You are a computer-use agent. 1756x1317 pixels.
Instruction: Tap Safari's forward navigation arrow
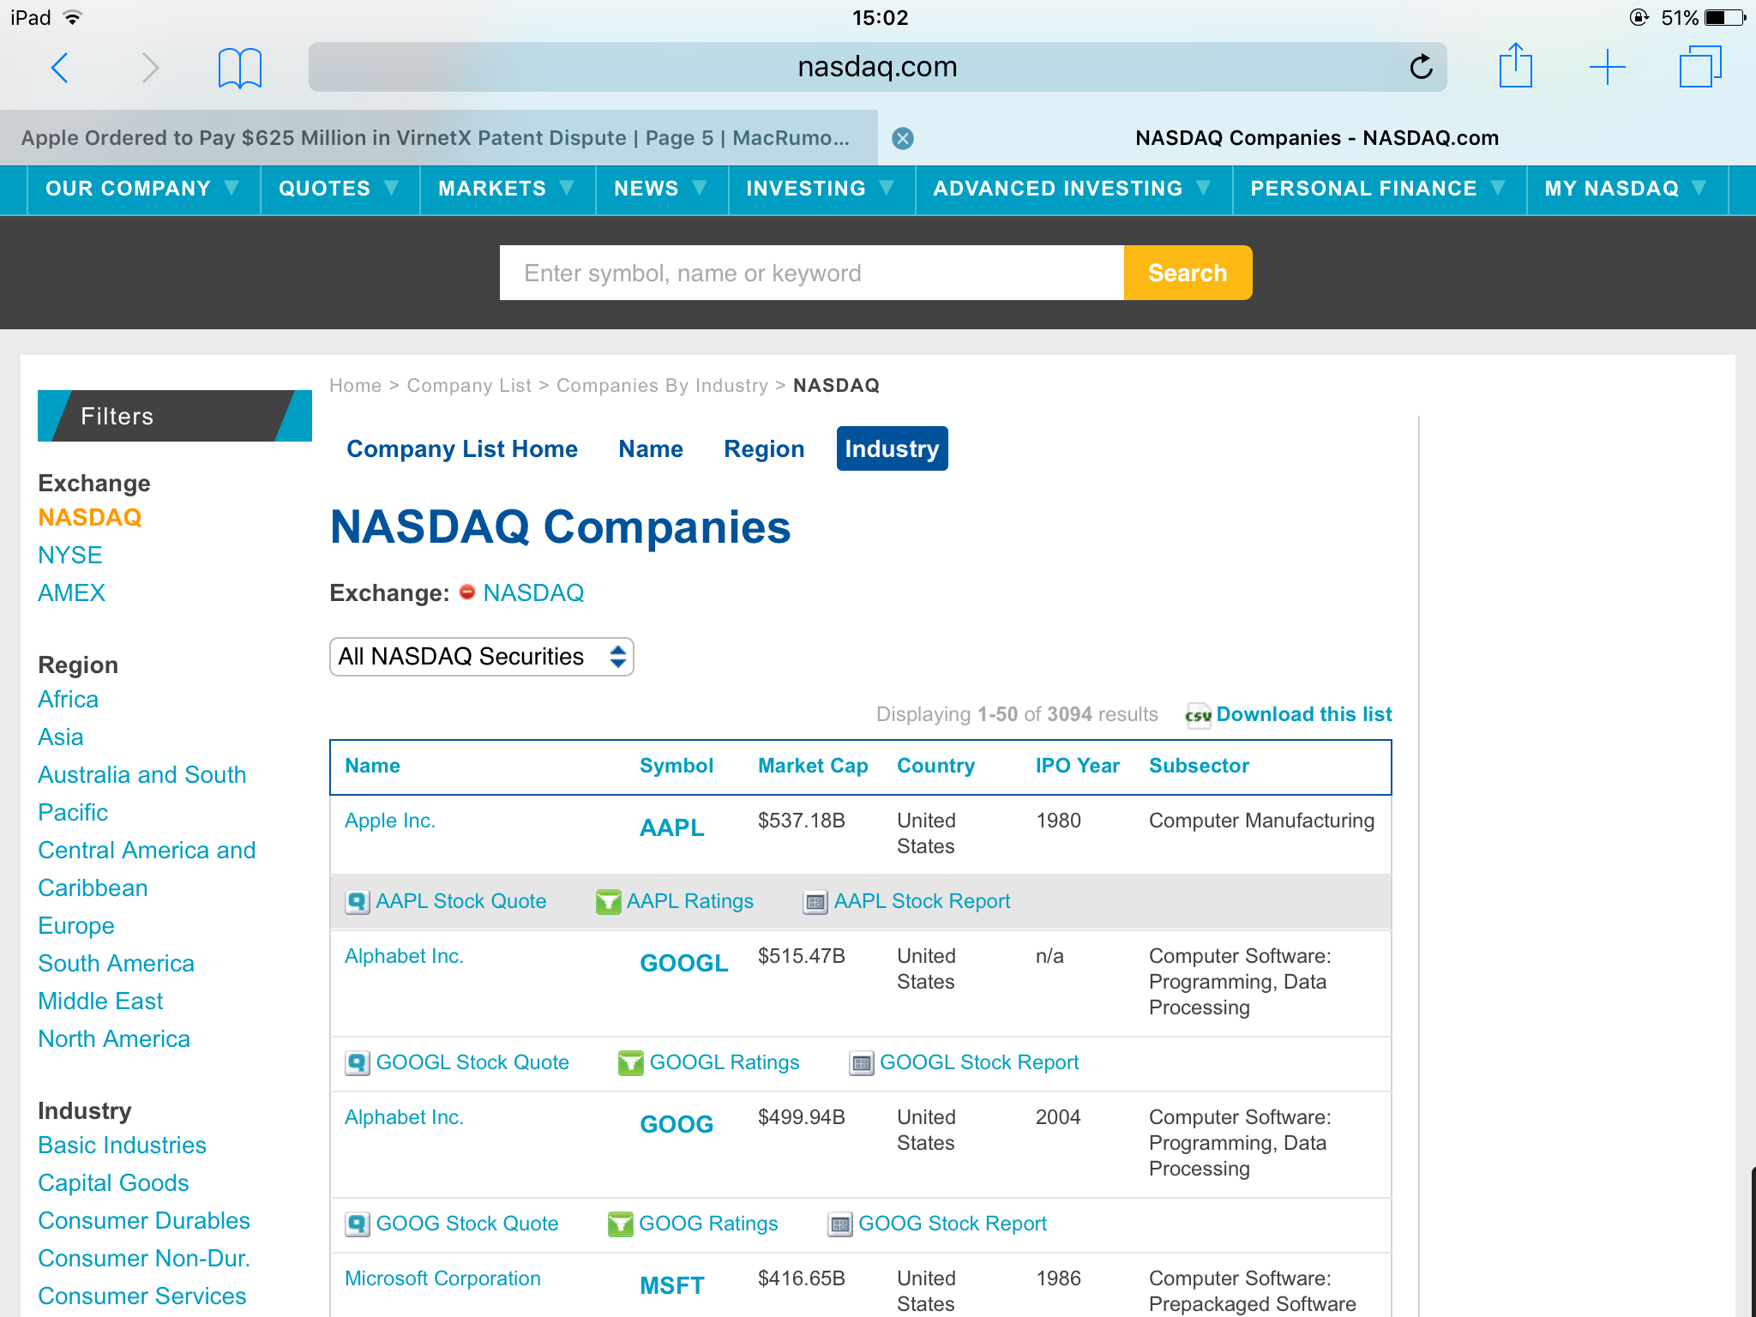150,67
